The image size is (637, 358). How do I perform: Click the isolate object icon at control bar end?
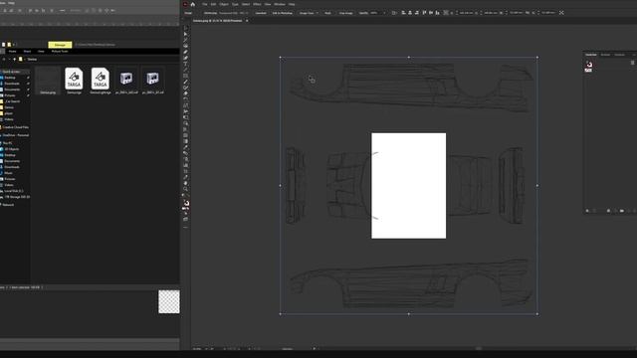[x=561, y=13]
